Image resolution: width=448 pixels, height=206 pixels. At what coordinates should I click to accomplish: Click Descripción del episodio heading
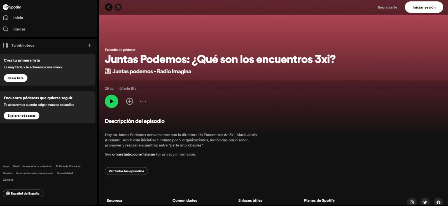click(135, 121)
